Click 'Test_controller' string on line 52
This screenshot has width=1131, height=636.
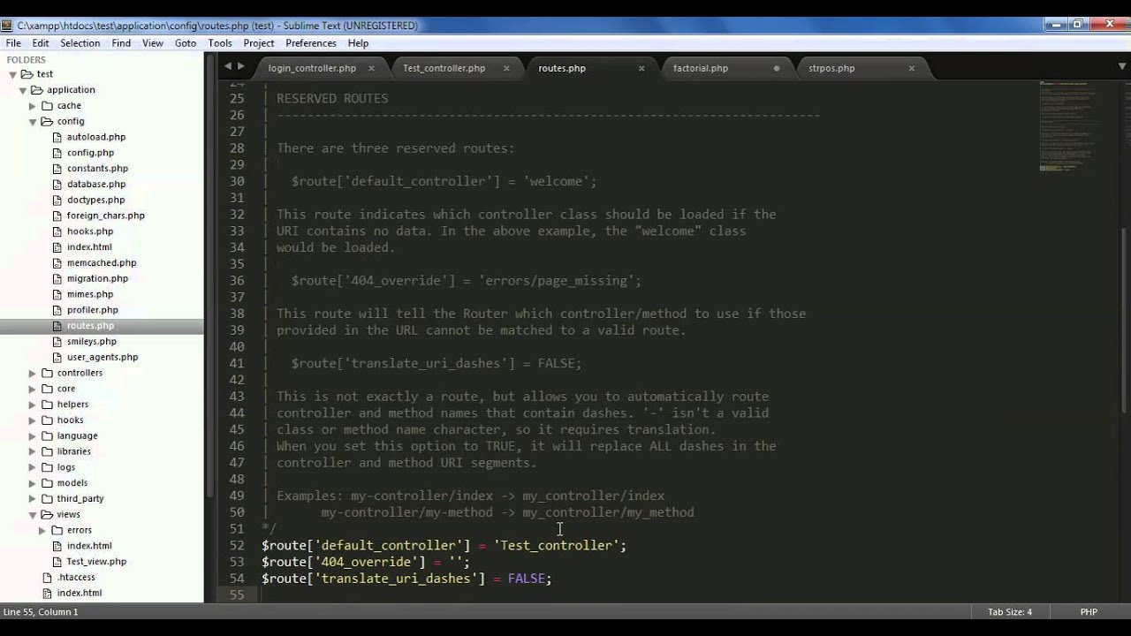pos(557,546)
